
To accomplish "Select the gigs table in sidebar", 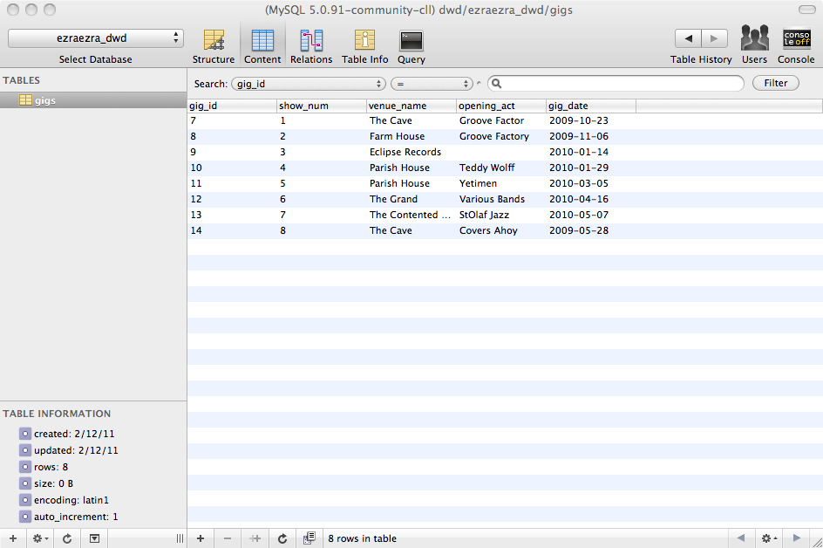I will pos(93,100).
